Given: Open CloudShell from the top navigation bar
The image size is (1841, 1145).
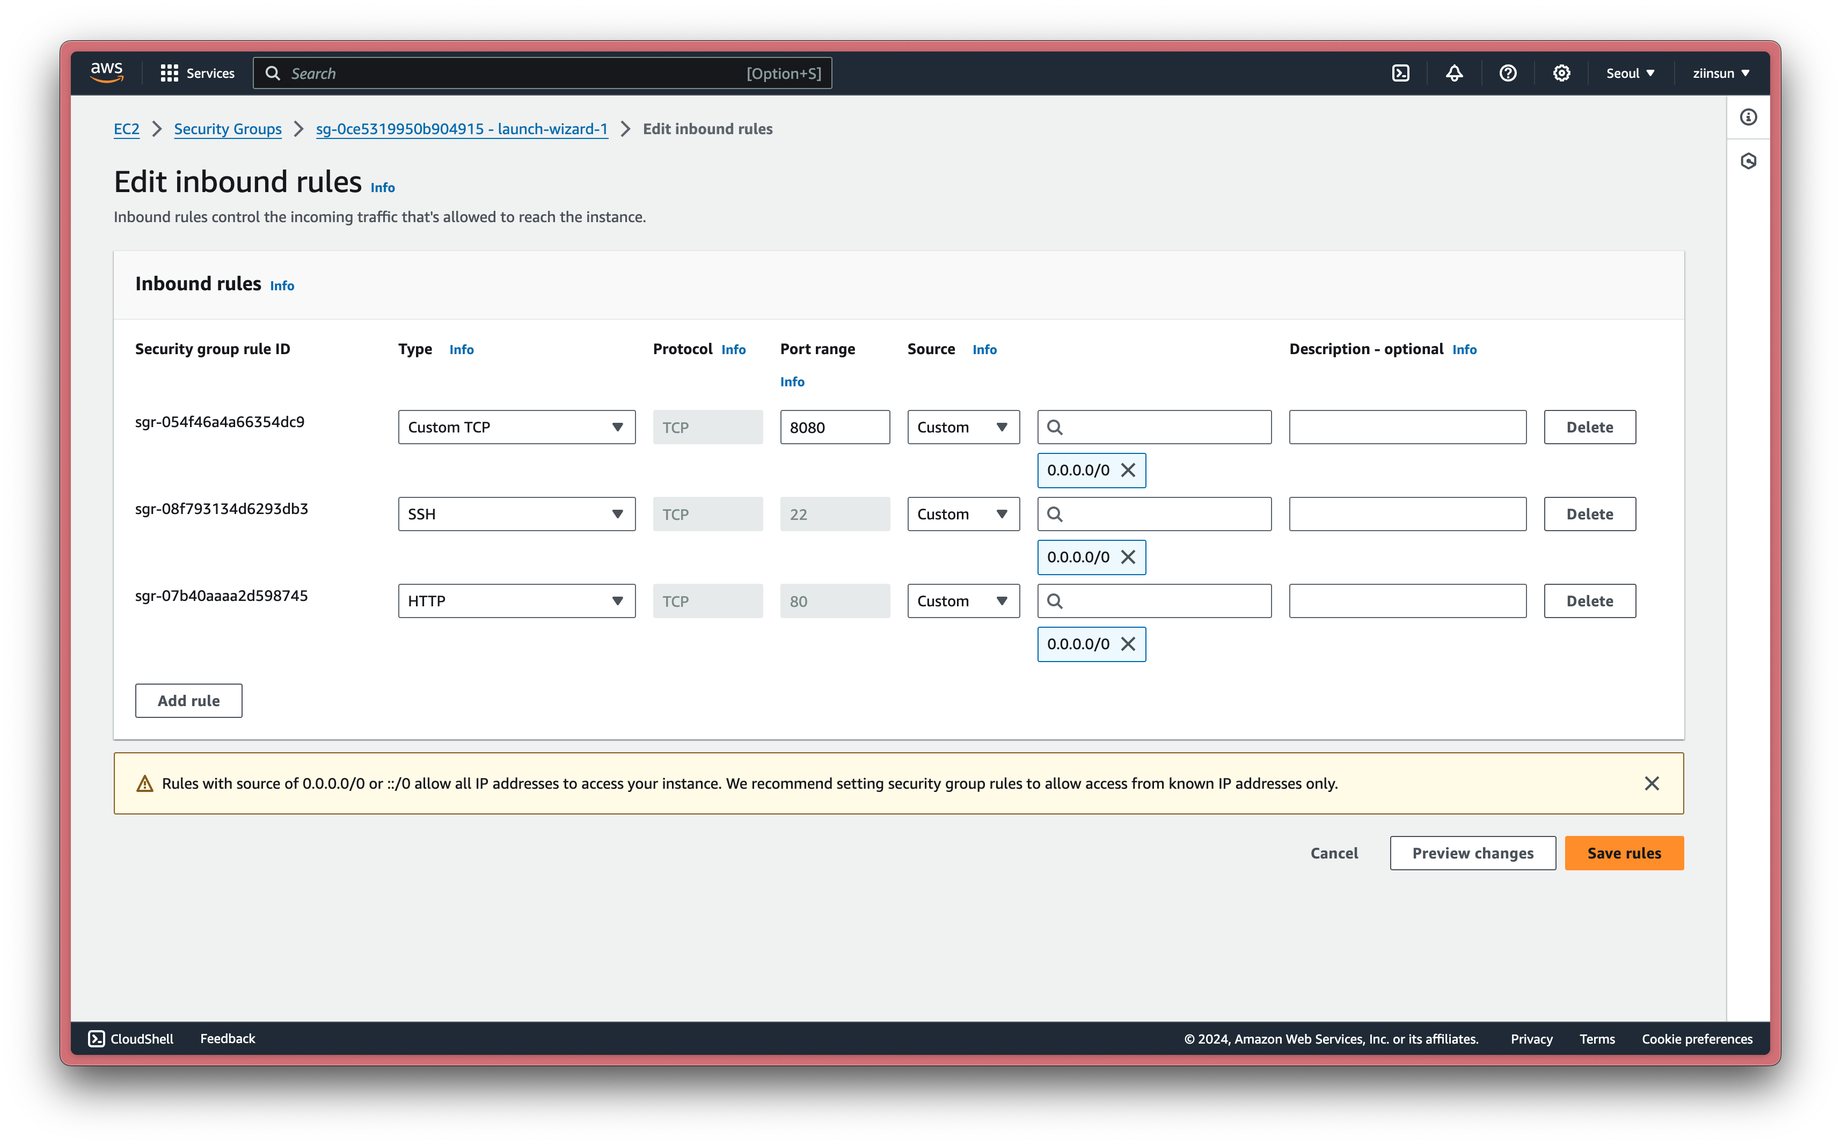Looking at the screenshot, I should click(1400, 72).
